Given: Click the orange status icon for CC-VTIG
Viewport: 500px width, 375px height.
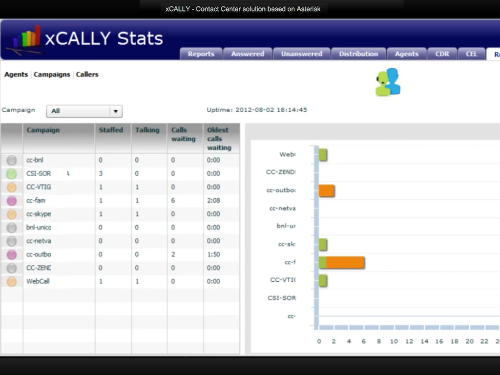Looking at the screenshot, I should (12, 187).
